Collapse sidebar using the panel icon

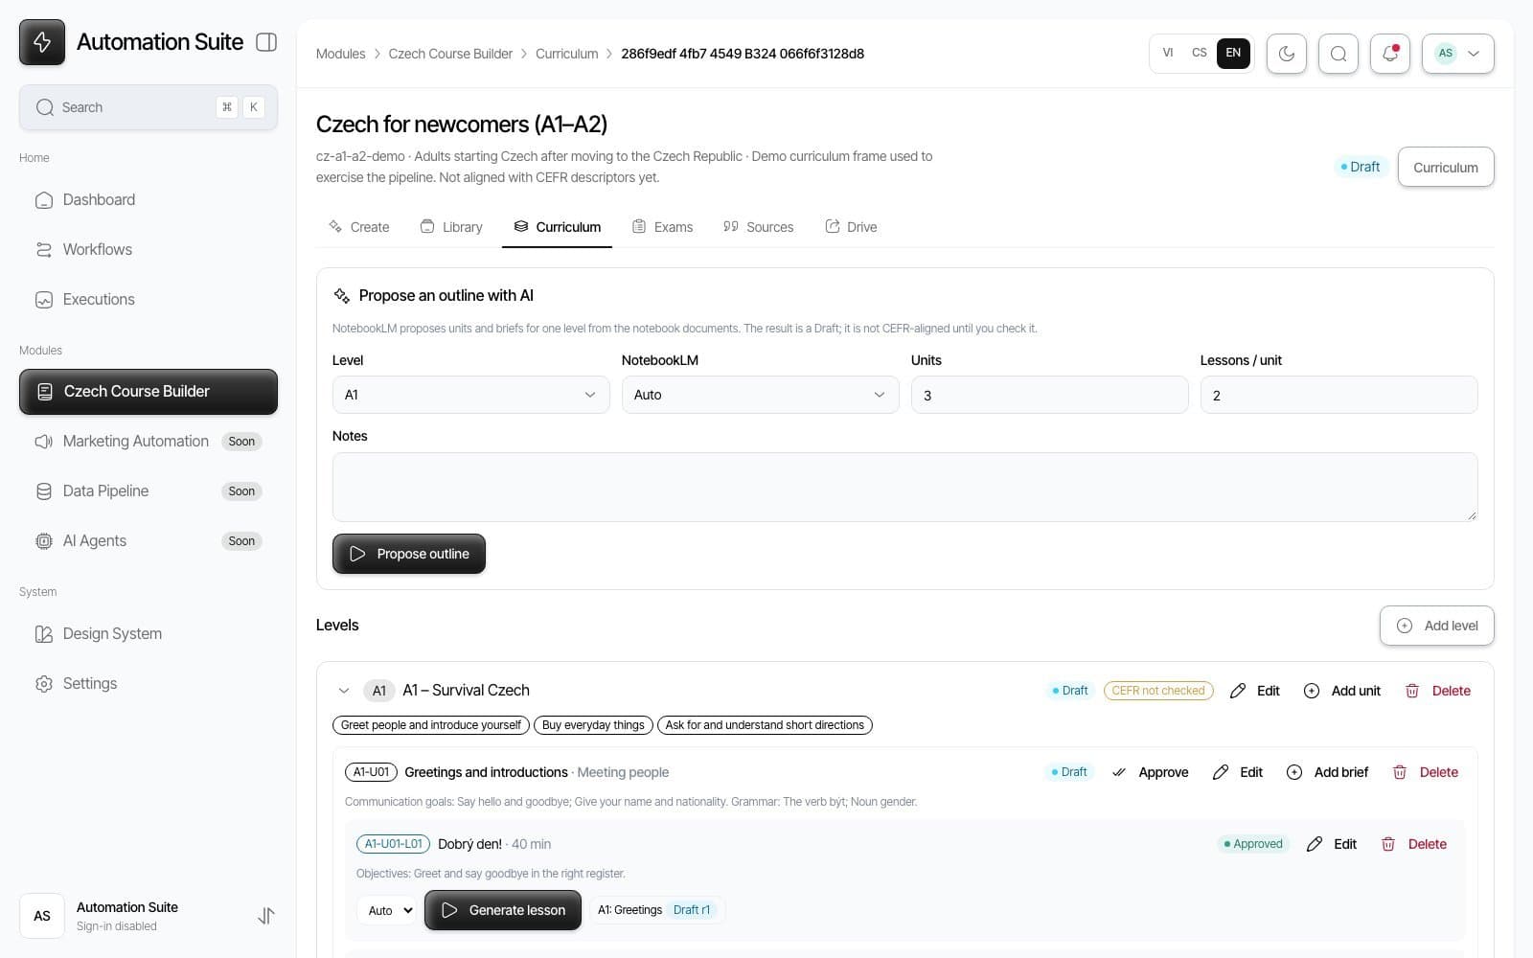266,42
